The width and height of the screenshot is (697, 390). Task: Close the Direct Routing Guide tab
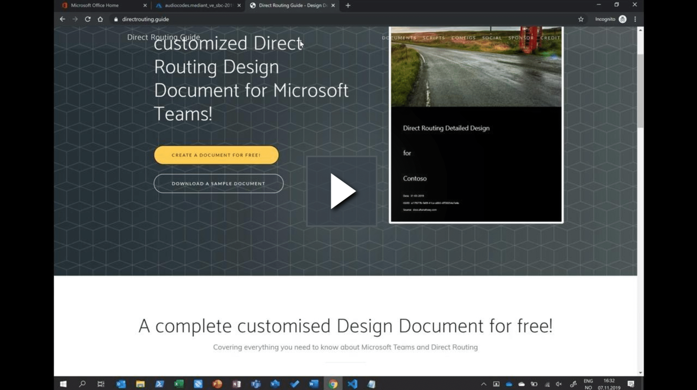pos(333,5)
